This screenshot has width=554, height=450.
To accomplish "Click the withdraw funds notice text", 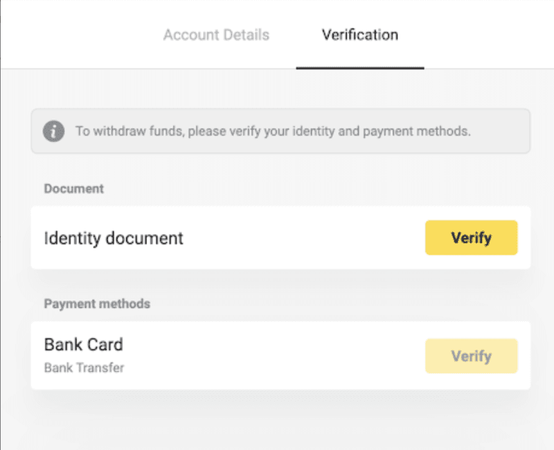I will tap(273, 132).
